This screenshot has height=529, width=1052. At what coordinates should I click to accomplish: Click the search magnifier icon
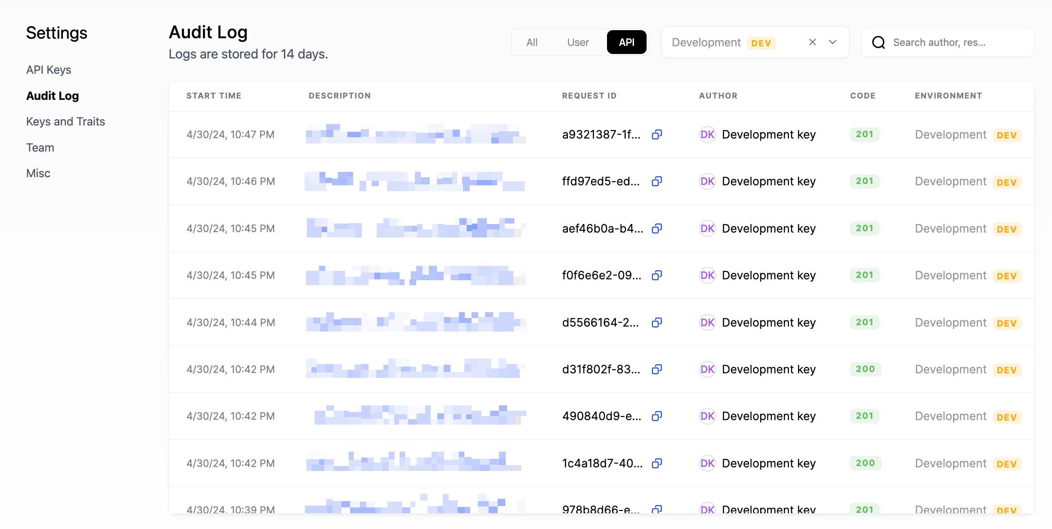[878, 42]
